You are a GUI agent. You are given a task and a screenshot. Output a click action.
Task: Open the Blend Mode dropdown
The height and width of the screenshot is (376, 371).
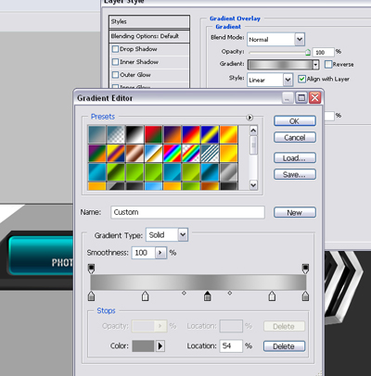pyautogui.click(x=276, y=40)
